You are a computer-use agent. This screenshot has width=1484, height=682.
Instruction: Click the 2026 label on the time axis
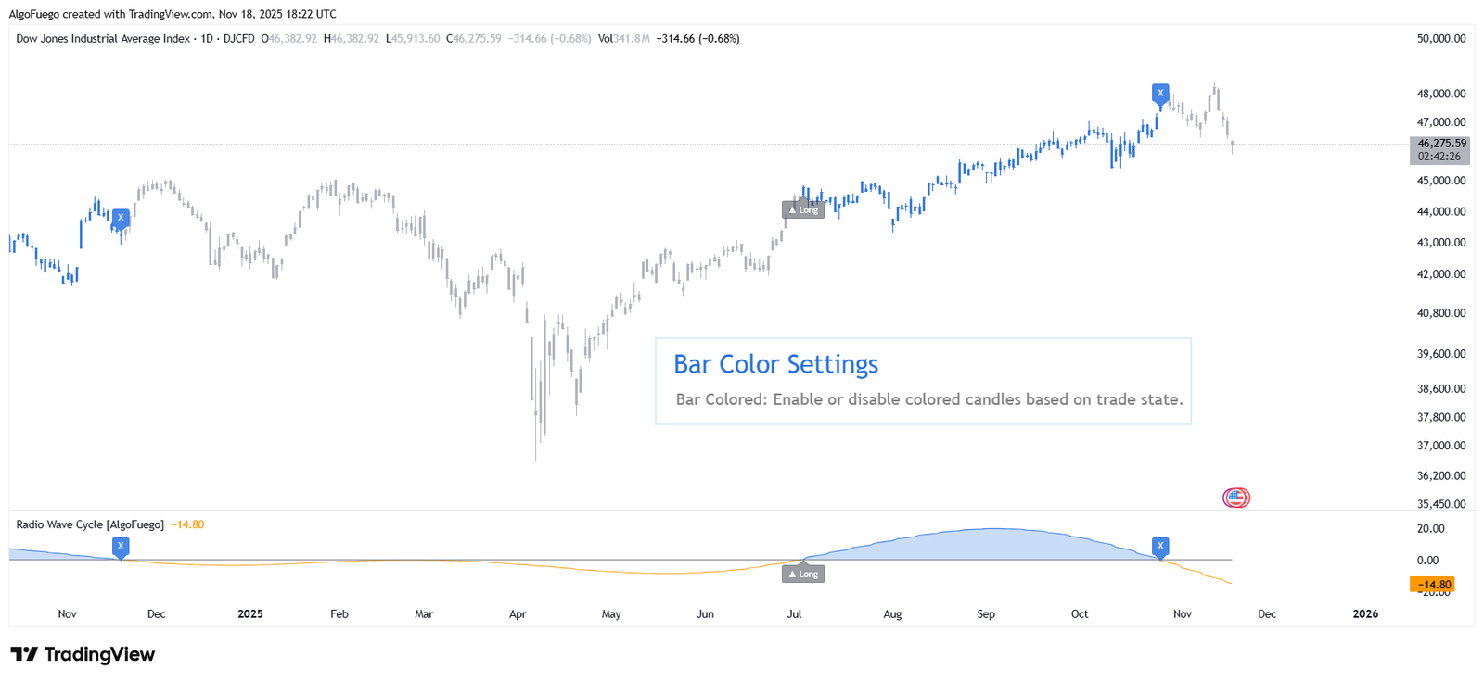pyautogui.click(x=1365, y=613)
